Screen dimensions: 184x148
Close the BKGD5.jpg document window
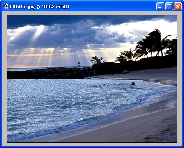point(178,6)
